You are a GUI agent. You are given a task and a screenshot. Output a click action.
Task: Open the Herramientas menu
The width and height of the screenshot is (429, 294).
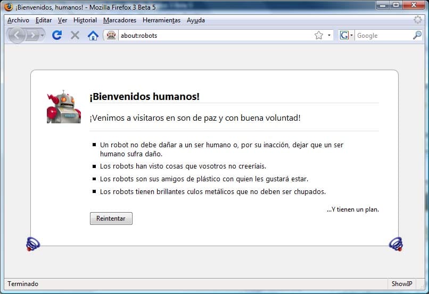pos(161,20)
